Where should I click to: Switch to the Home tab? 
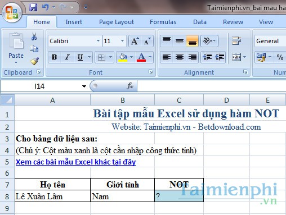point(42,22)
